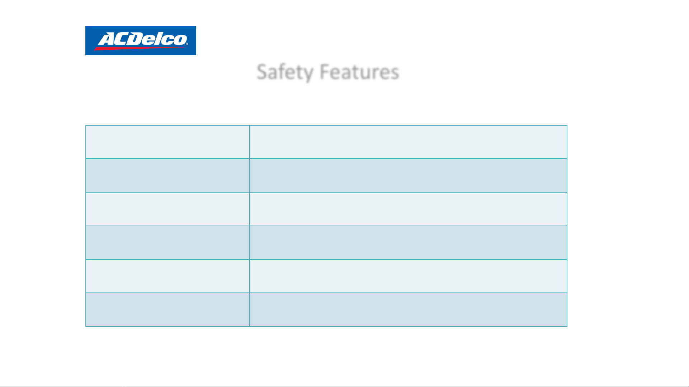689x387 pixels.
Task: Click the fourth row right table cell
Action: pos(408,243)
